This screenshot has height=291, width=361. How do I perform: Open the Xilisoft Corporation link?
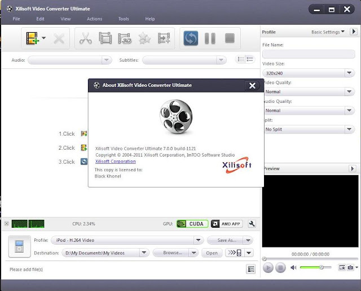(x=115, y=162)
